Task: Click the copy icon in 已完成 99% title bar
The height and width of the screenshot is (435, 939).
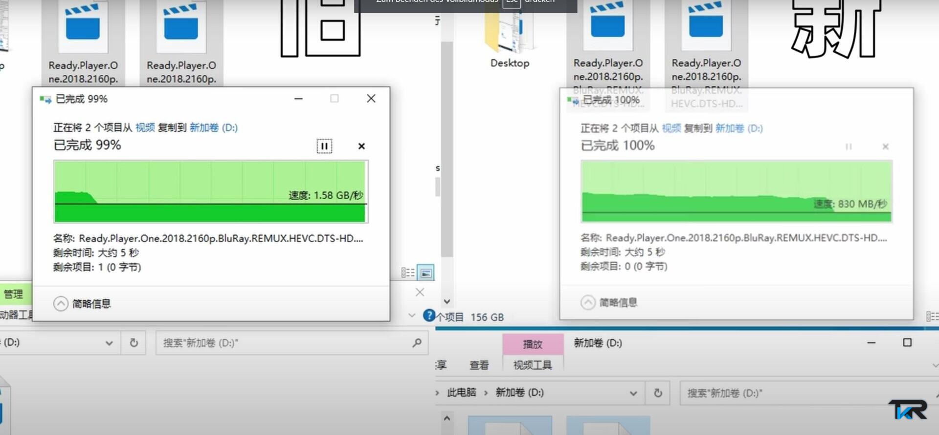Action: pos(45,99)
